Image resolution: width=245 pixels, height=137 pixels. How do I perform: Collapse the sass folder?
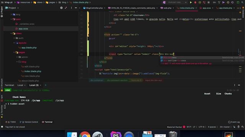(x=11, y=19)
